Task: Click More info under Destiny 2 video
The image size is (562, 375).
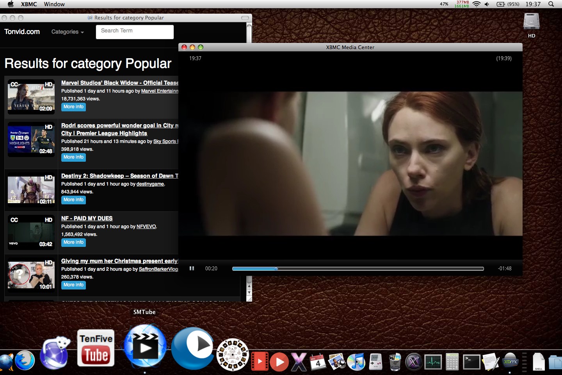Action: [73, 200]
